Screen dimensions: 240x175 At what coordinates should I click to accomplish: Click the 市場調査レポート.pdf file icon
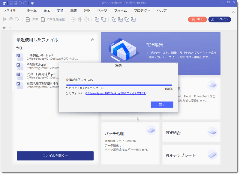tap(20, 57)
